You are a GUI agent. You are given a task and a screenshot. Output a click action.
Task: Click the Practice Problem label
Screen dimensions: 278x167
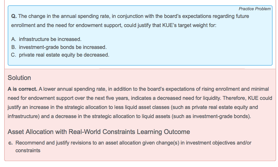(x=254, y=9)
